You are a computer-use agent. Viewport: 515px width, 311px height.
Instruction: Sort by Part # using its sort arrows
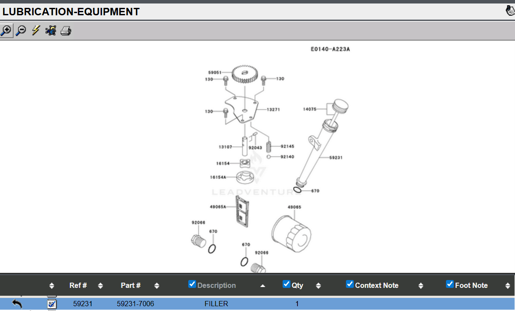tap(157, 286)
